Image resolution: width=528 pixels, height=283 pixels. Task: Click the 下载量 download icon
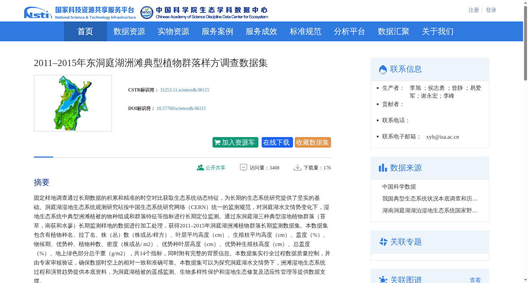(297, 168)
